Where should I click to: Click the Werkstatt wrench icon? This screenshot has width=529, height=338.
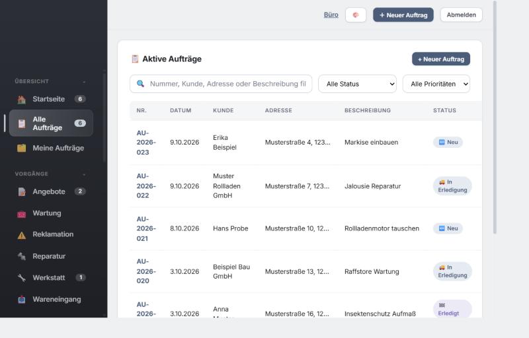(x=22, y=278)
